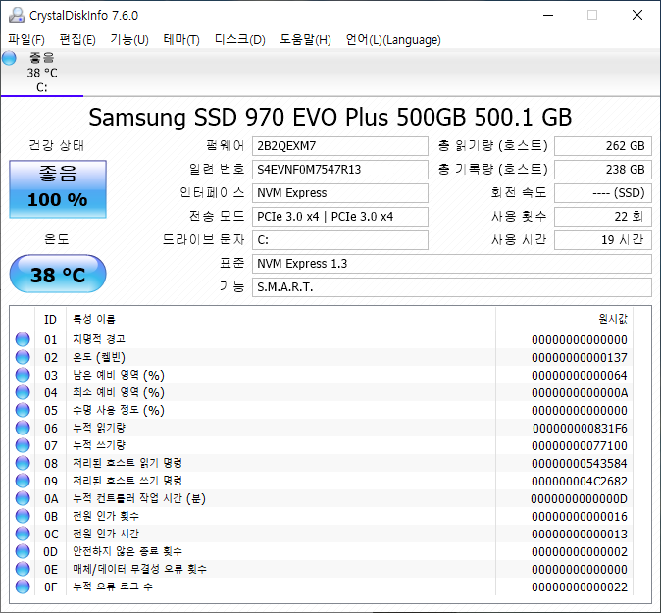This screenshot has width=661, height=613.
Task: Select the 수명 사용 정도 (%) attribute name
Action: (119, 410)
